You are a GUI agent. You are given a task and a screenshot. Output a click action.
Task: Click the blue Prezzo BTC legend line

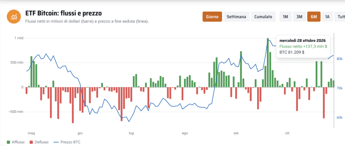tap(56, 142)
